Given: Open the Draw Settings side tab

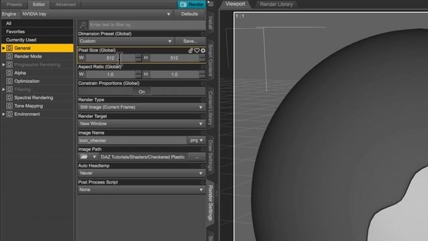Looking at the screenshot, I should (211, 155).
